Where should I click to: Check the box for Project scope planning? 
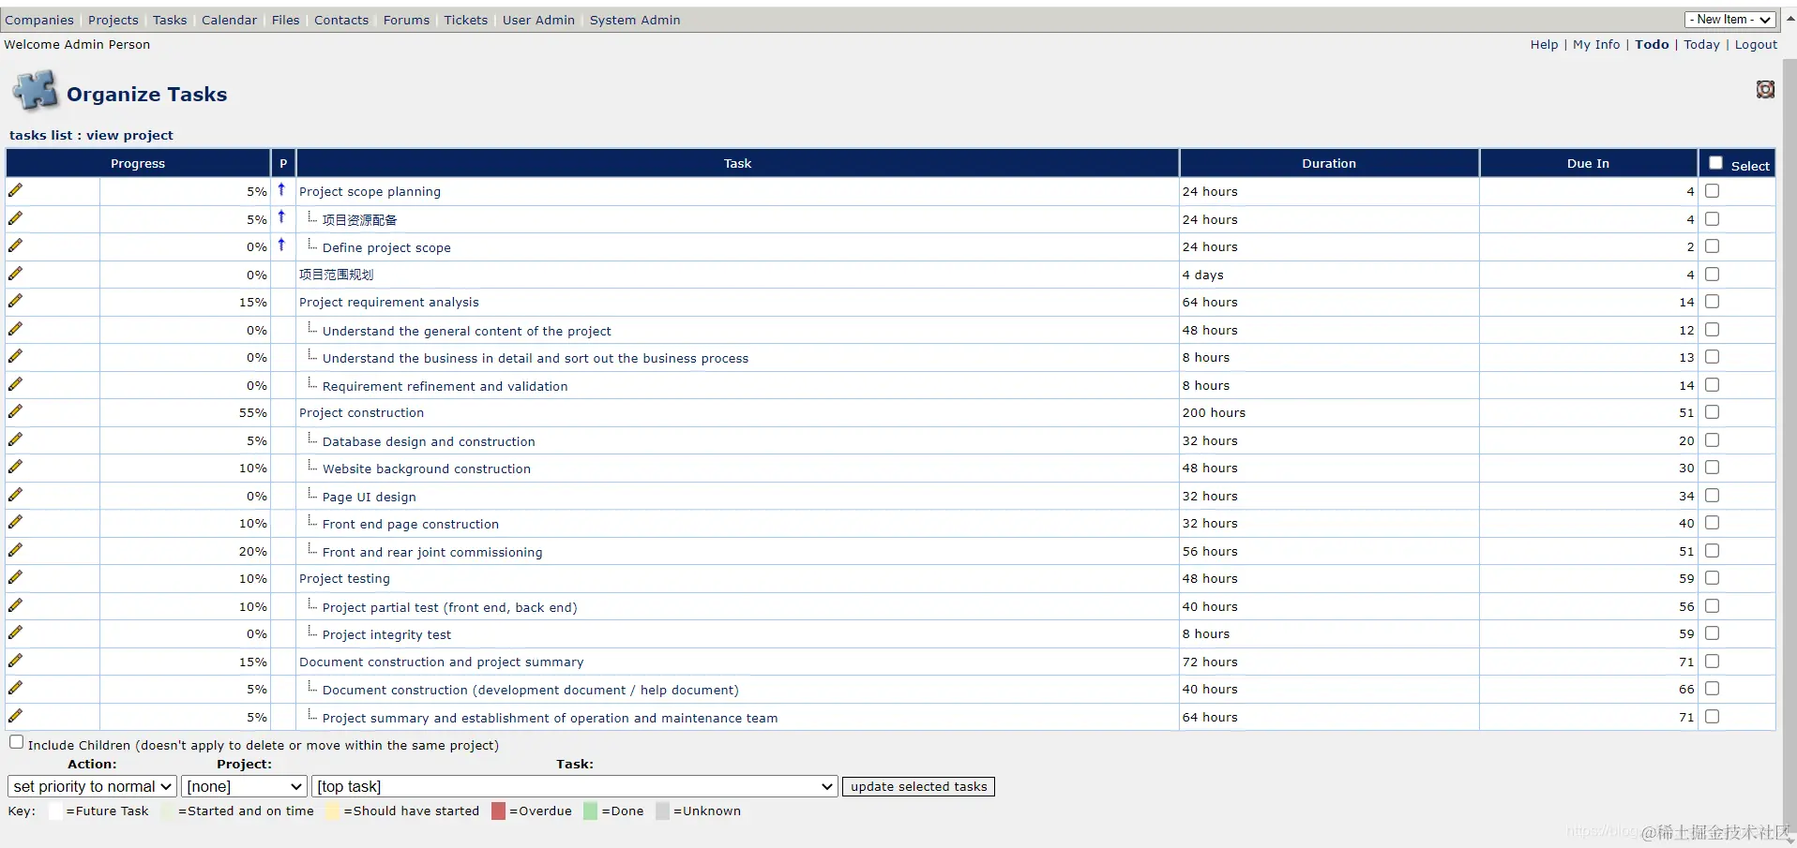click(x=1712, y=191)
